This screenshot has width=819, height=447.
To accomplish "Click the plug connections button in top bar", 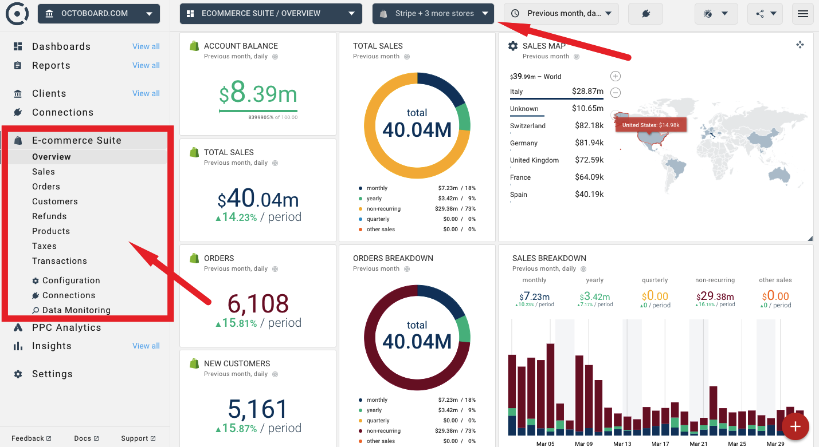I will tap(646, 14).
